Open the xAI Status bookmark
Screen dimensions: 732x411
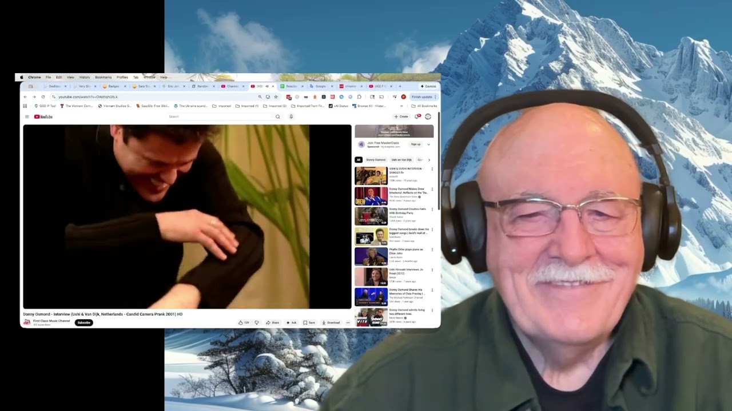point(339,106)
